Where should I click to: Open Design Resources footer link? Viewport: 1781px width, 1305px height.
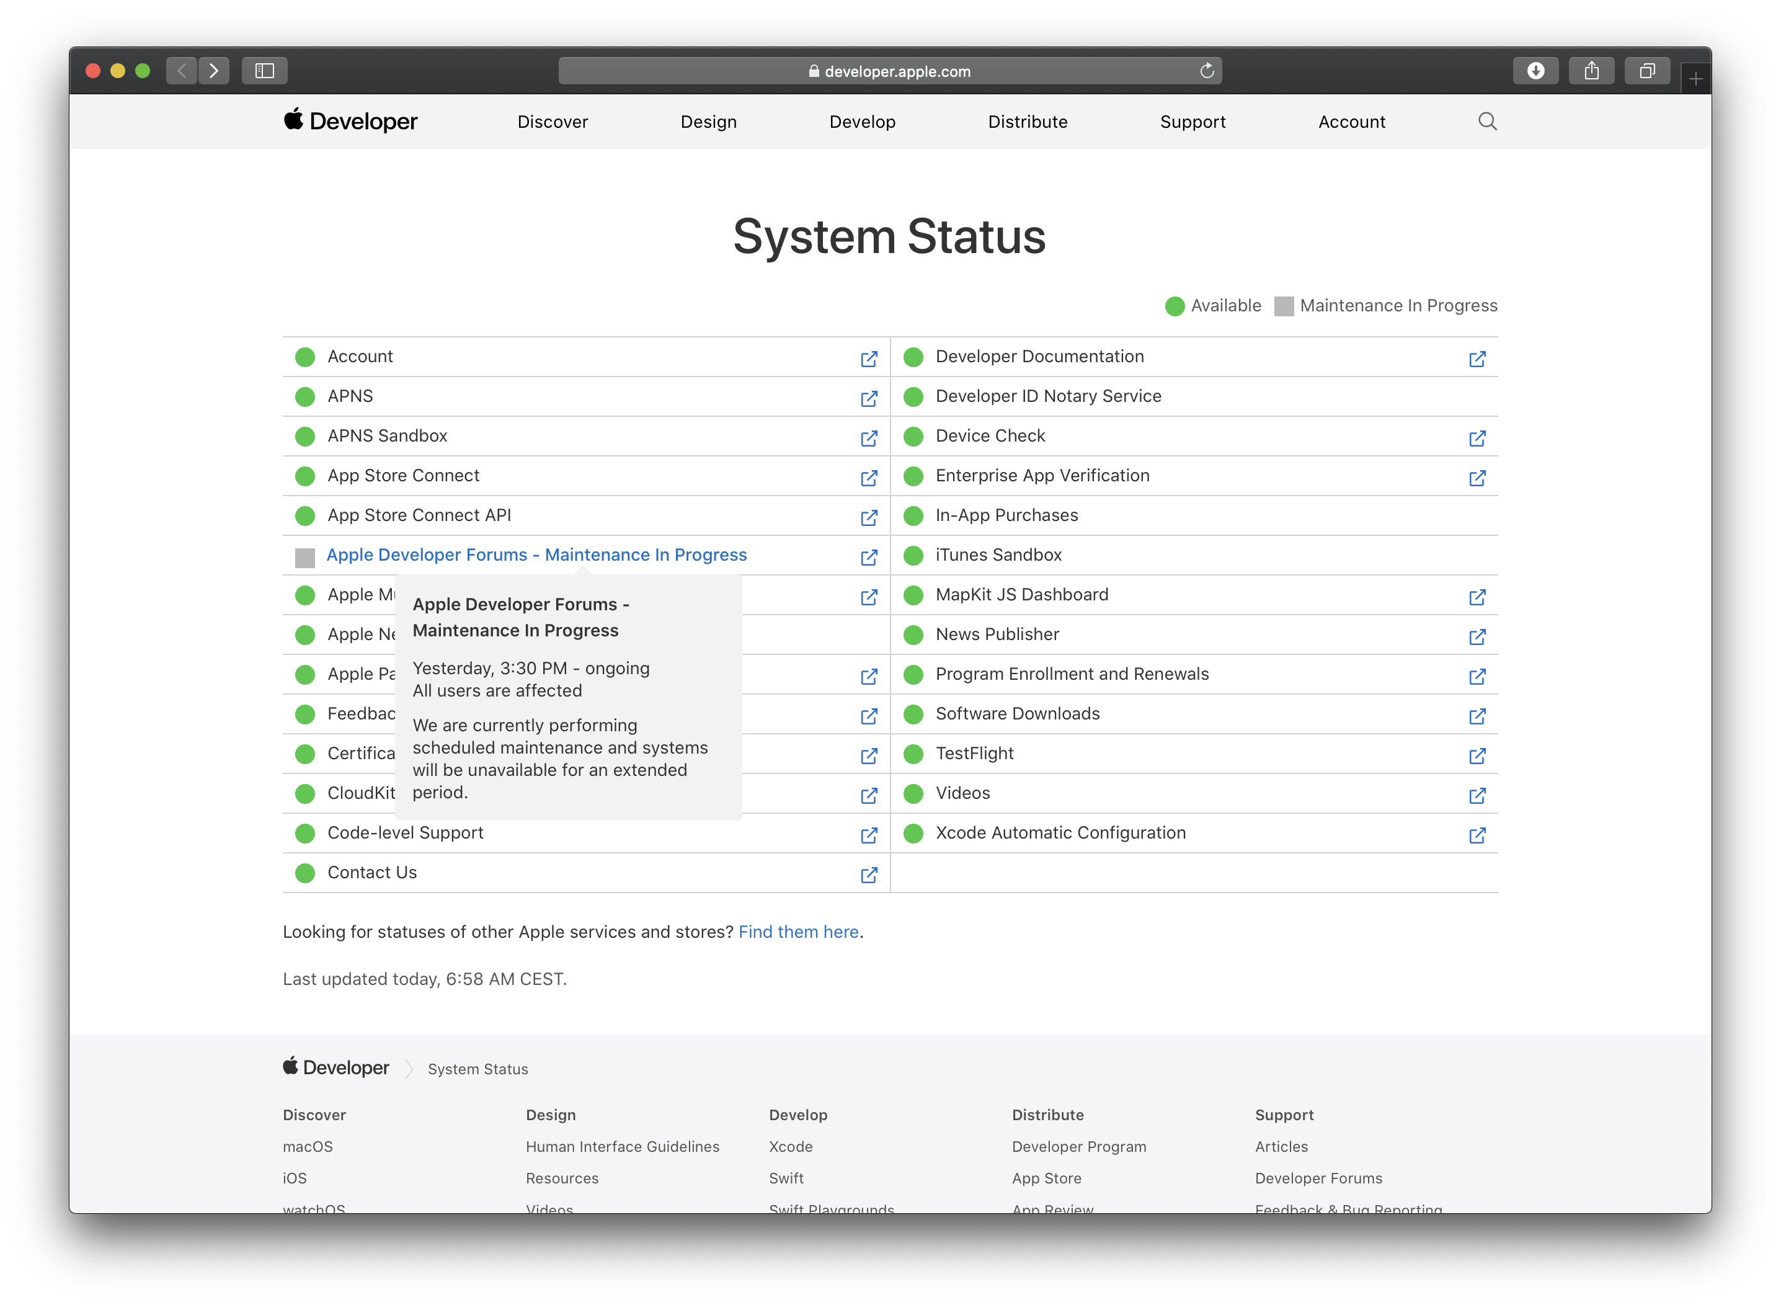coord(562,1178)
